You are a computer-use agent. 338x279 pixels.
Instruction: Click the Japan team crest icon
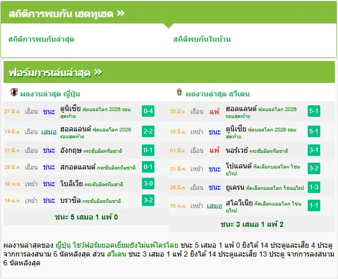(x=14, y=92)
